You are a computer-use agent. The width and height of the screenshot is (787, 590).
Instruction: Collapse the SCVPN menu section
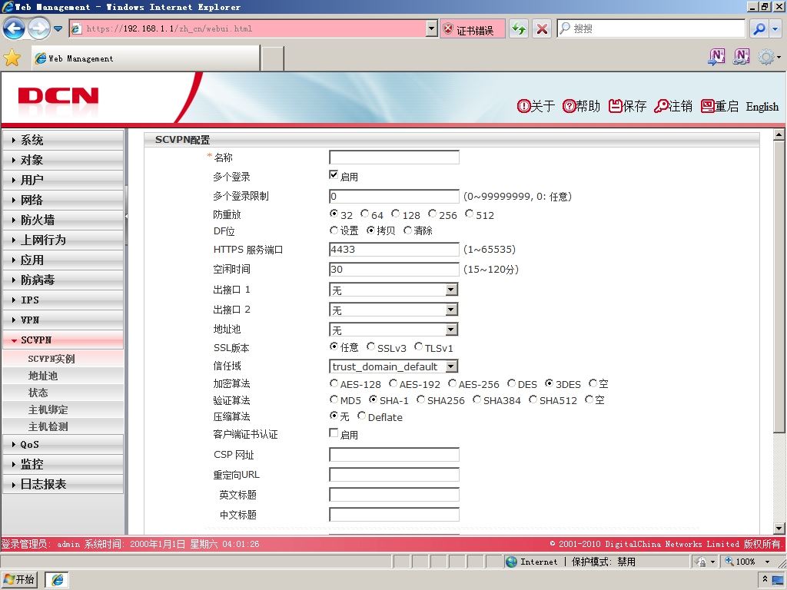(63, 340)
